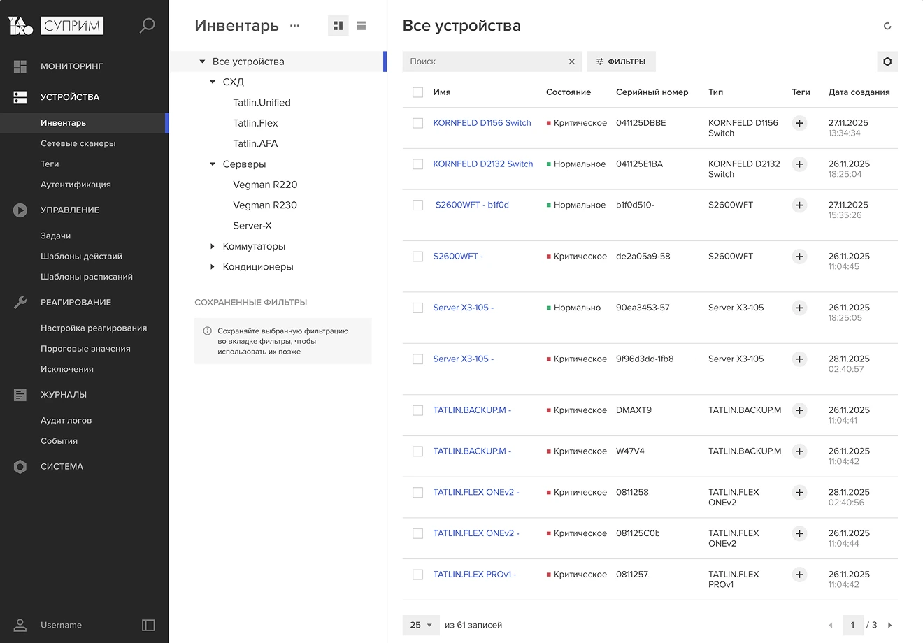
Task: Refresh the device list
Action: tap(887, 26)
